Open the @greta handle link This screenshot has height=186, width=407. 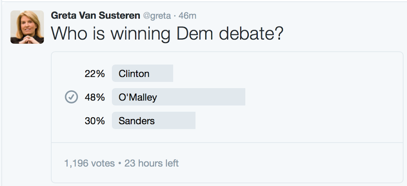157,16
